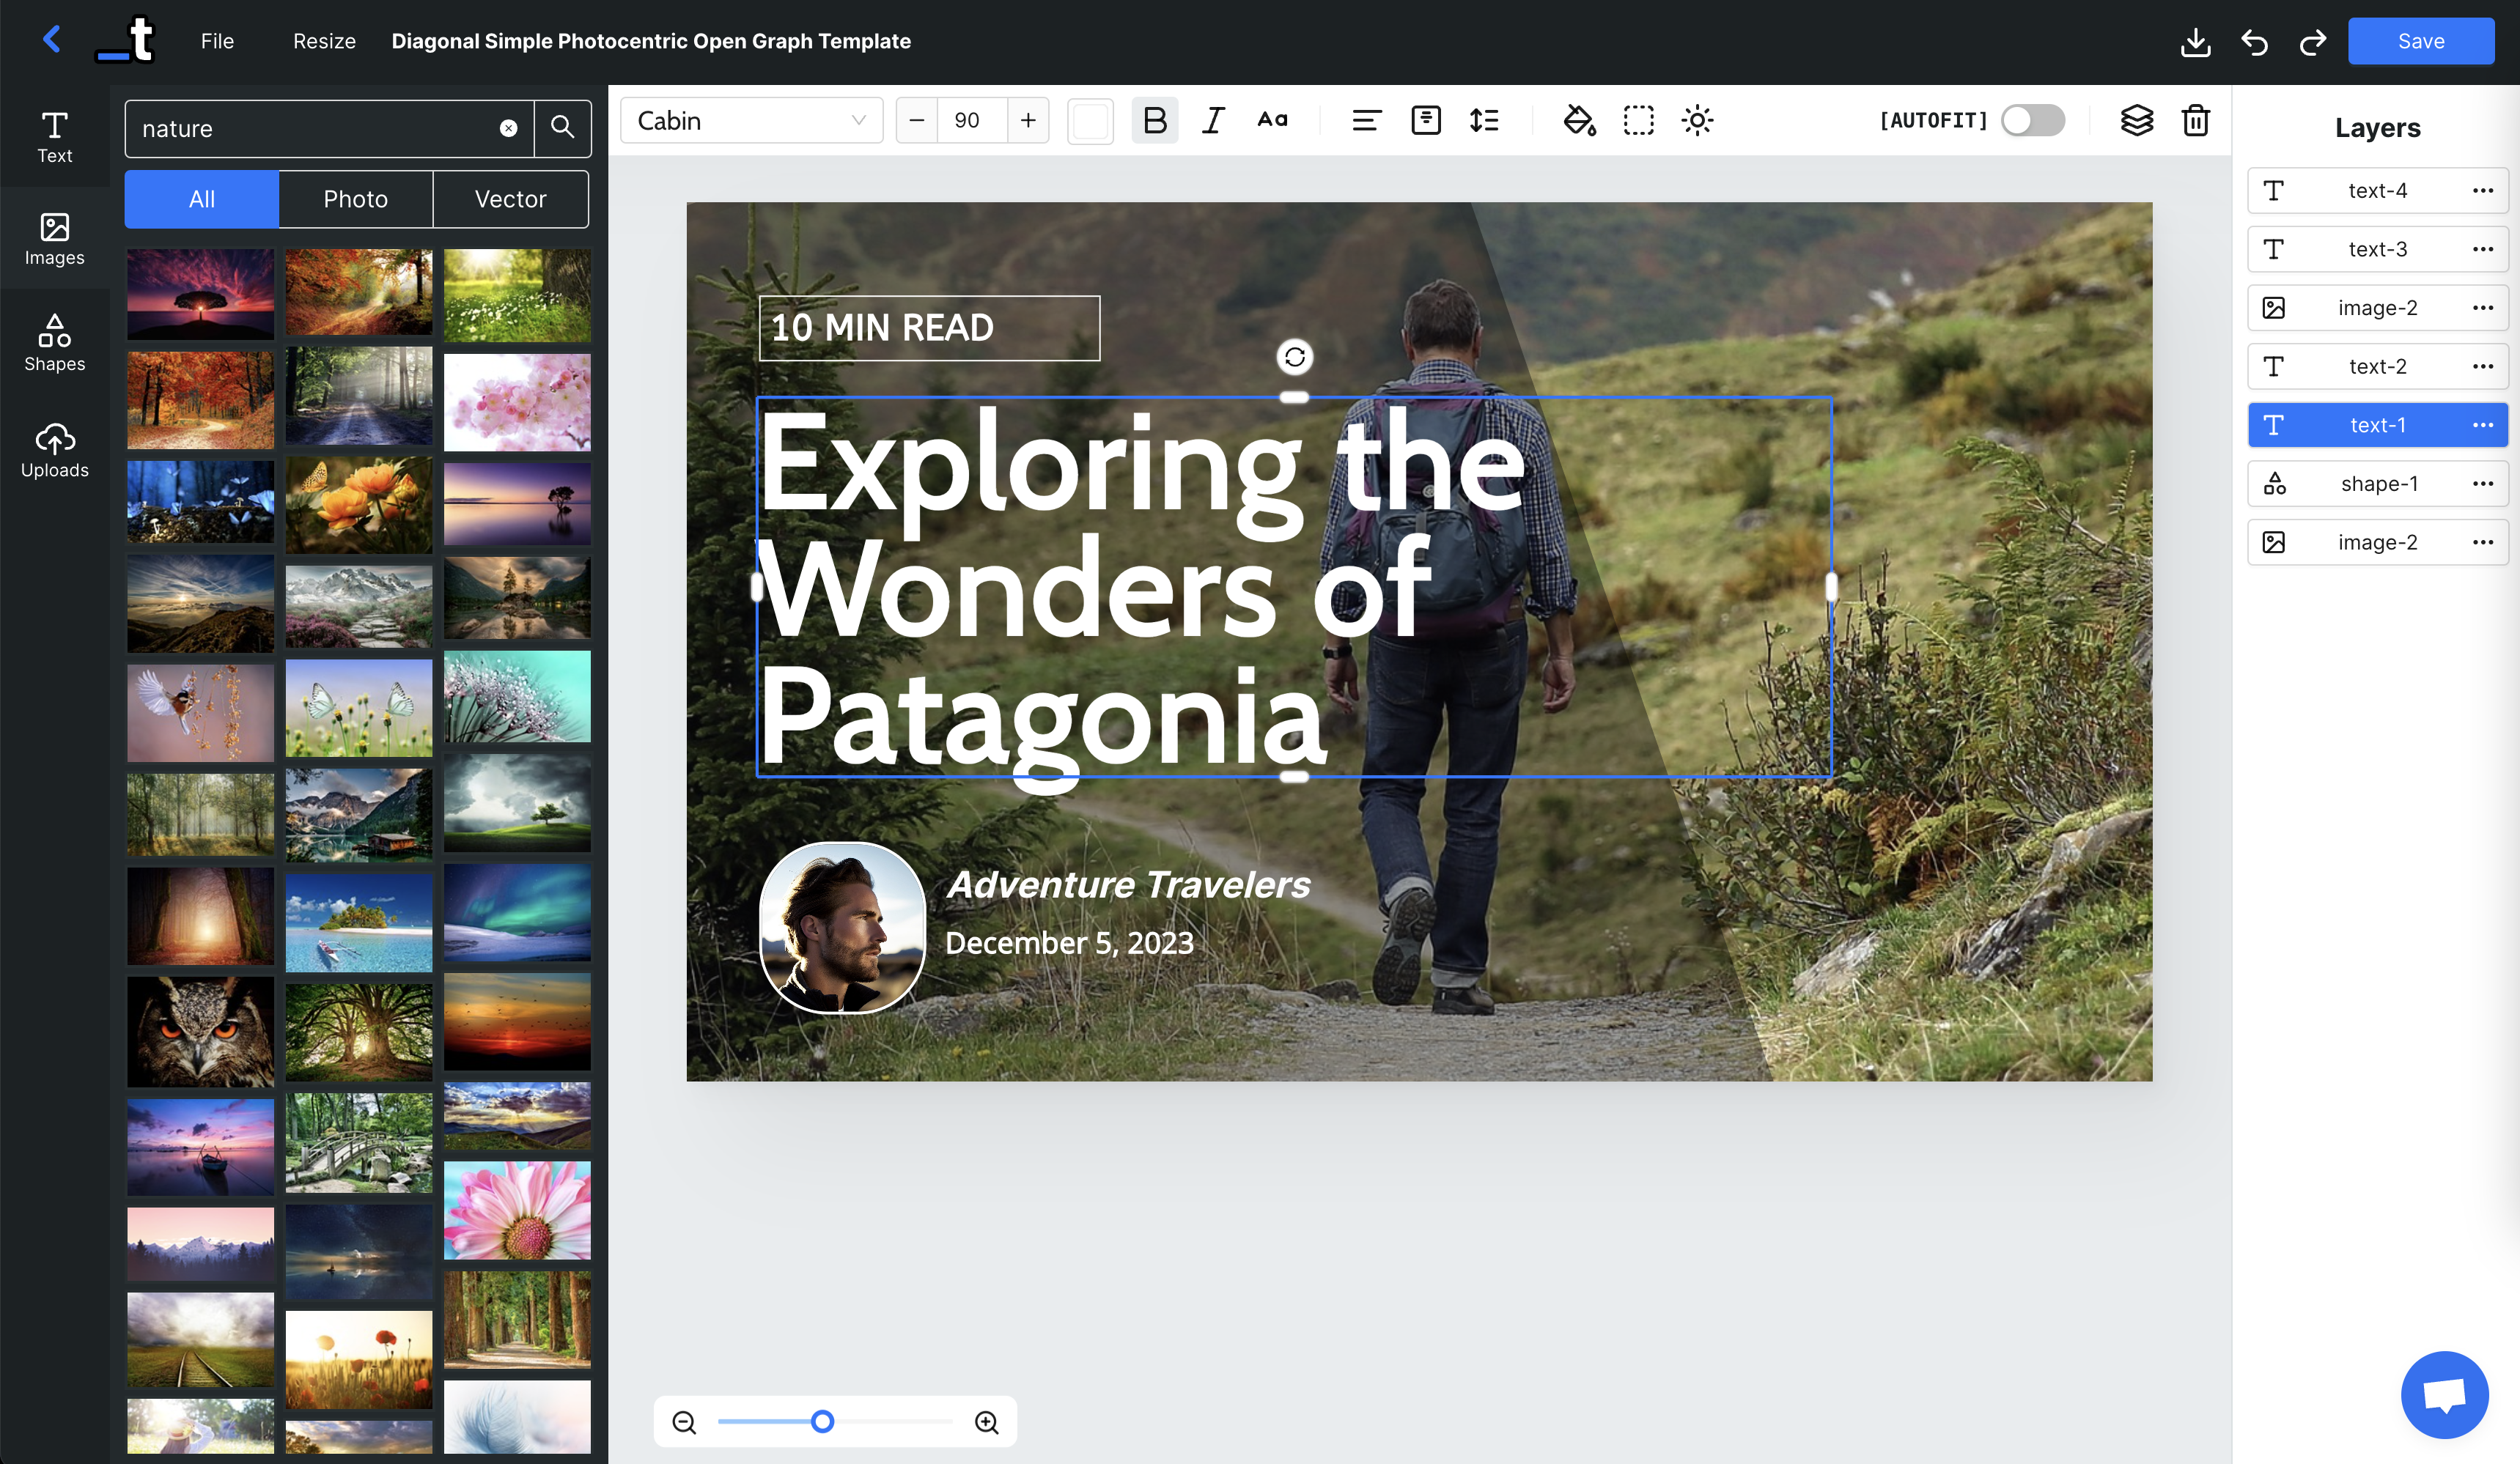Open options menu for shape-1 layer
The width and height of the screenshot is (2520, 1464).
click(x=2482, y=484)
